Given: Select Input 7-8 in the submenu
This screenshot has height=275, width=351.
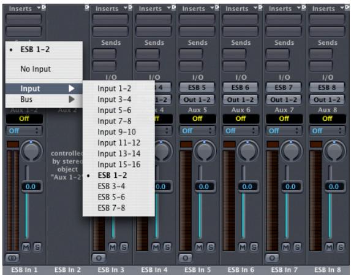Looking at the screenshot, I should coord(119,121).
